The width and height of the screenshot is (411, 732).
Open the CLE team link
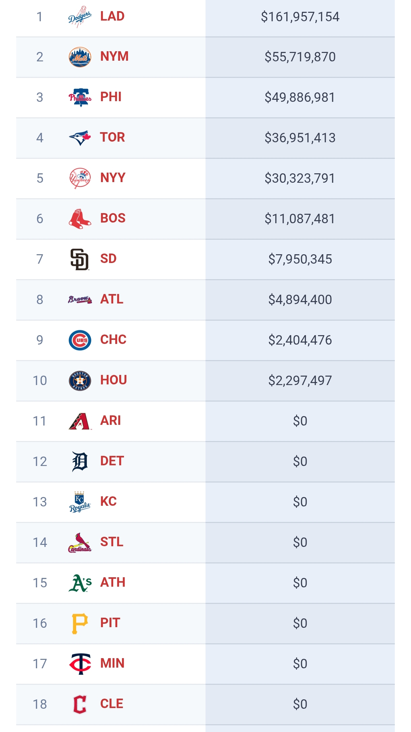point(112,704)
